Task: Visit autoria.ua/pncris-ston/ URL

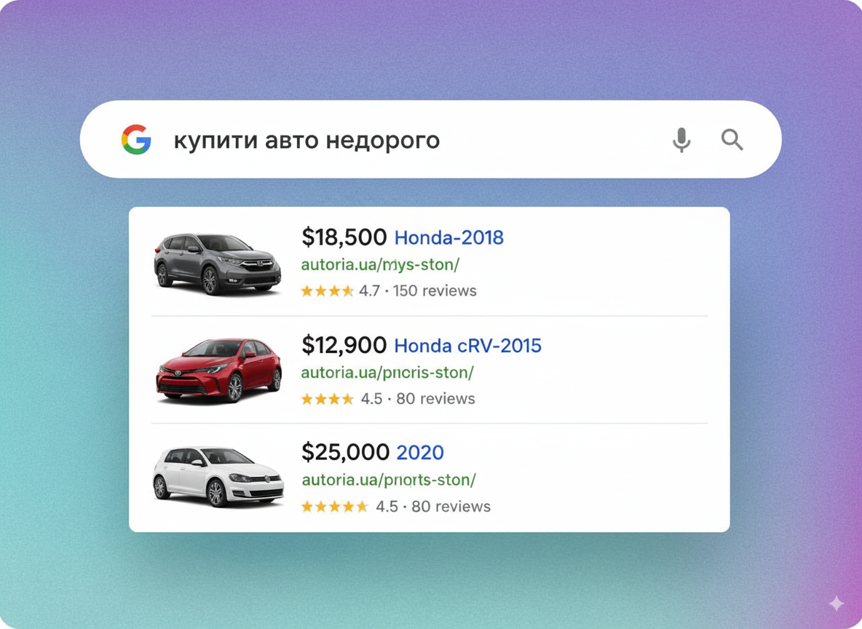Action: 387,372
